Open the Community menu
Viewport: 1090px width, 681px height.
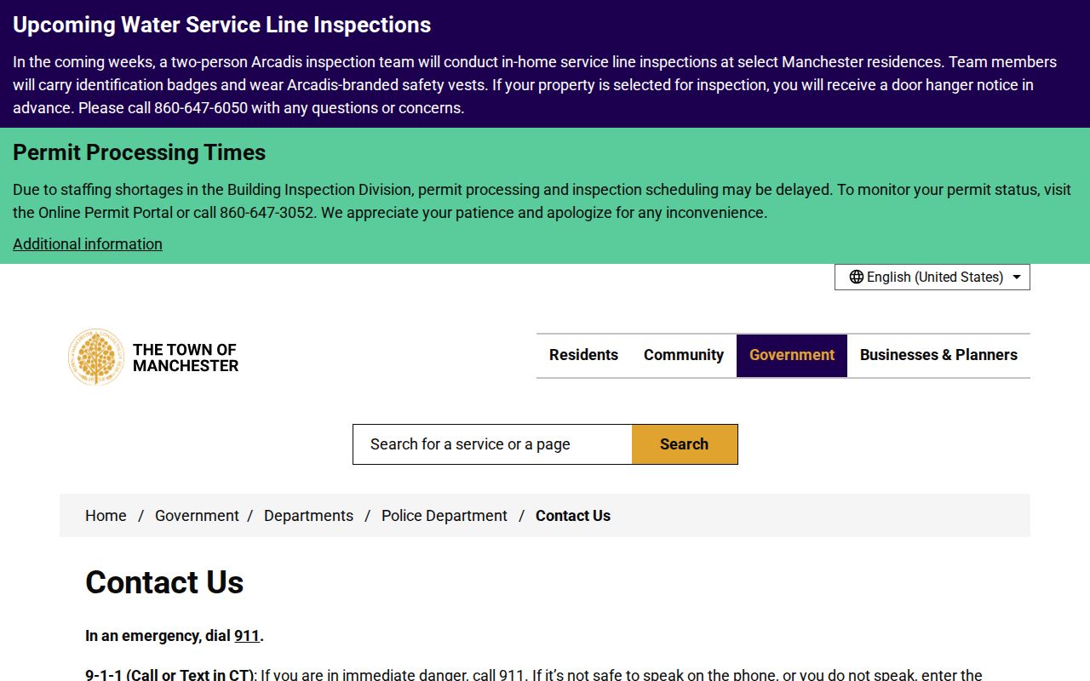click(x=684, y=355)
